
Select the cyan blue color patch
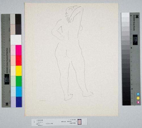(x=19, y=92)
